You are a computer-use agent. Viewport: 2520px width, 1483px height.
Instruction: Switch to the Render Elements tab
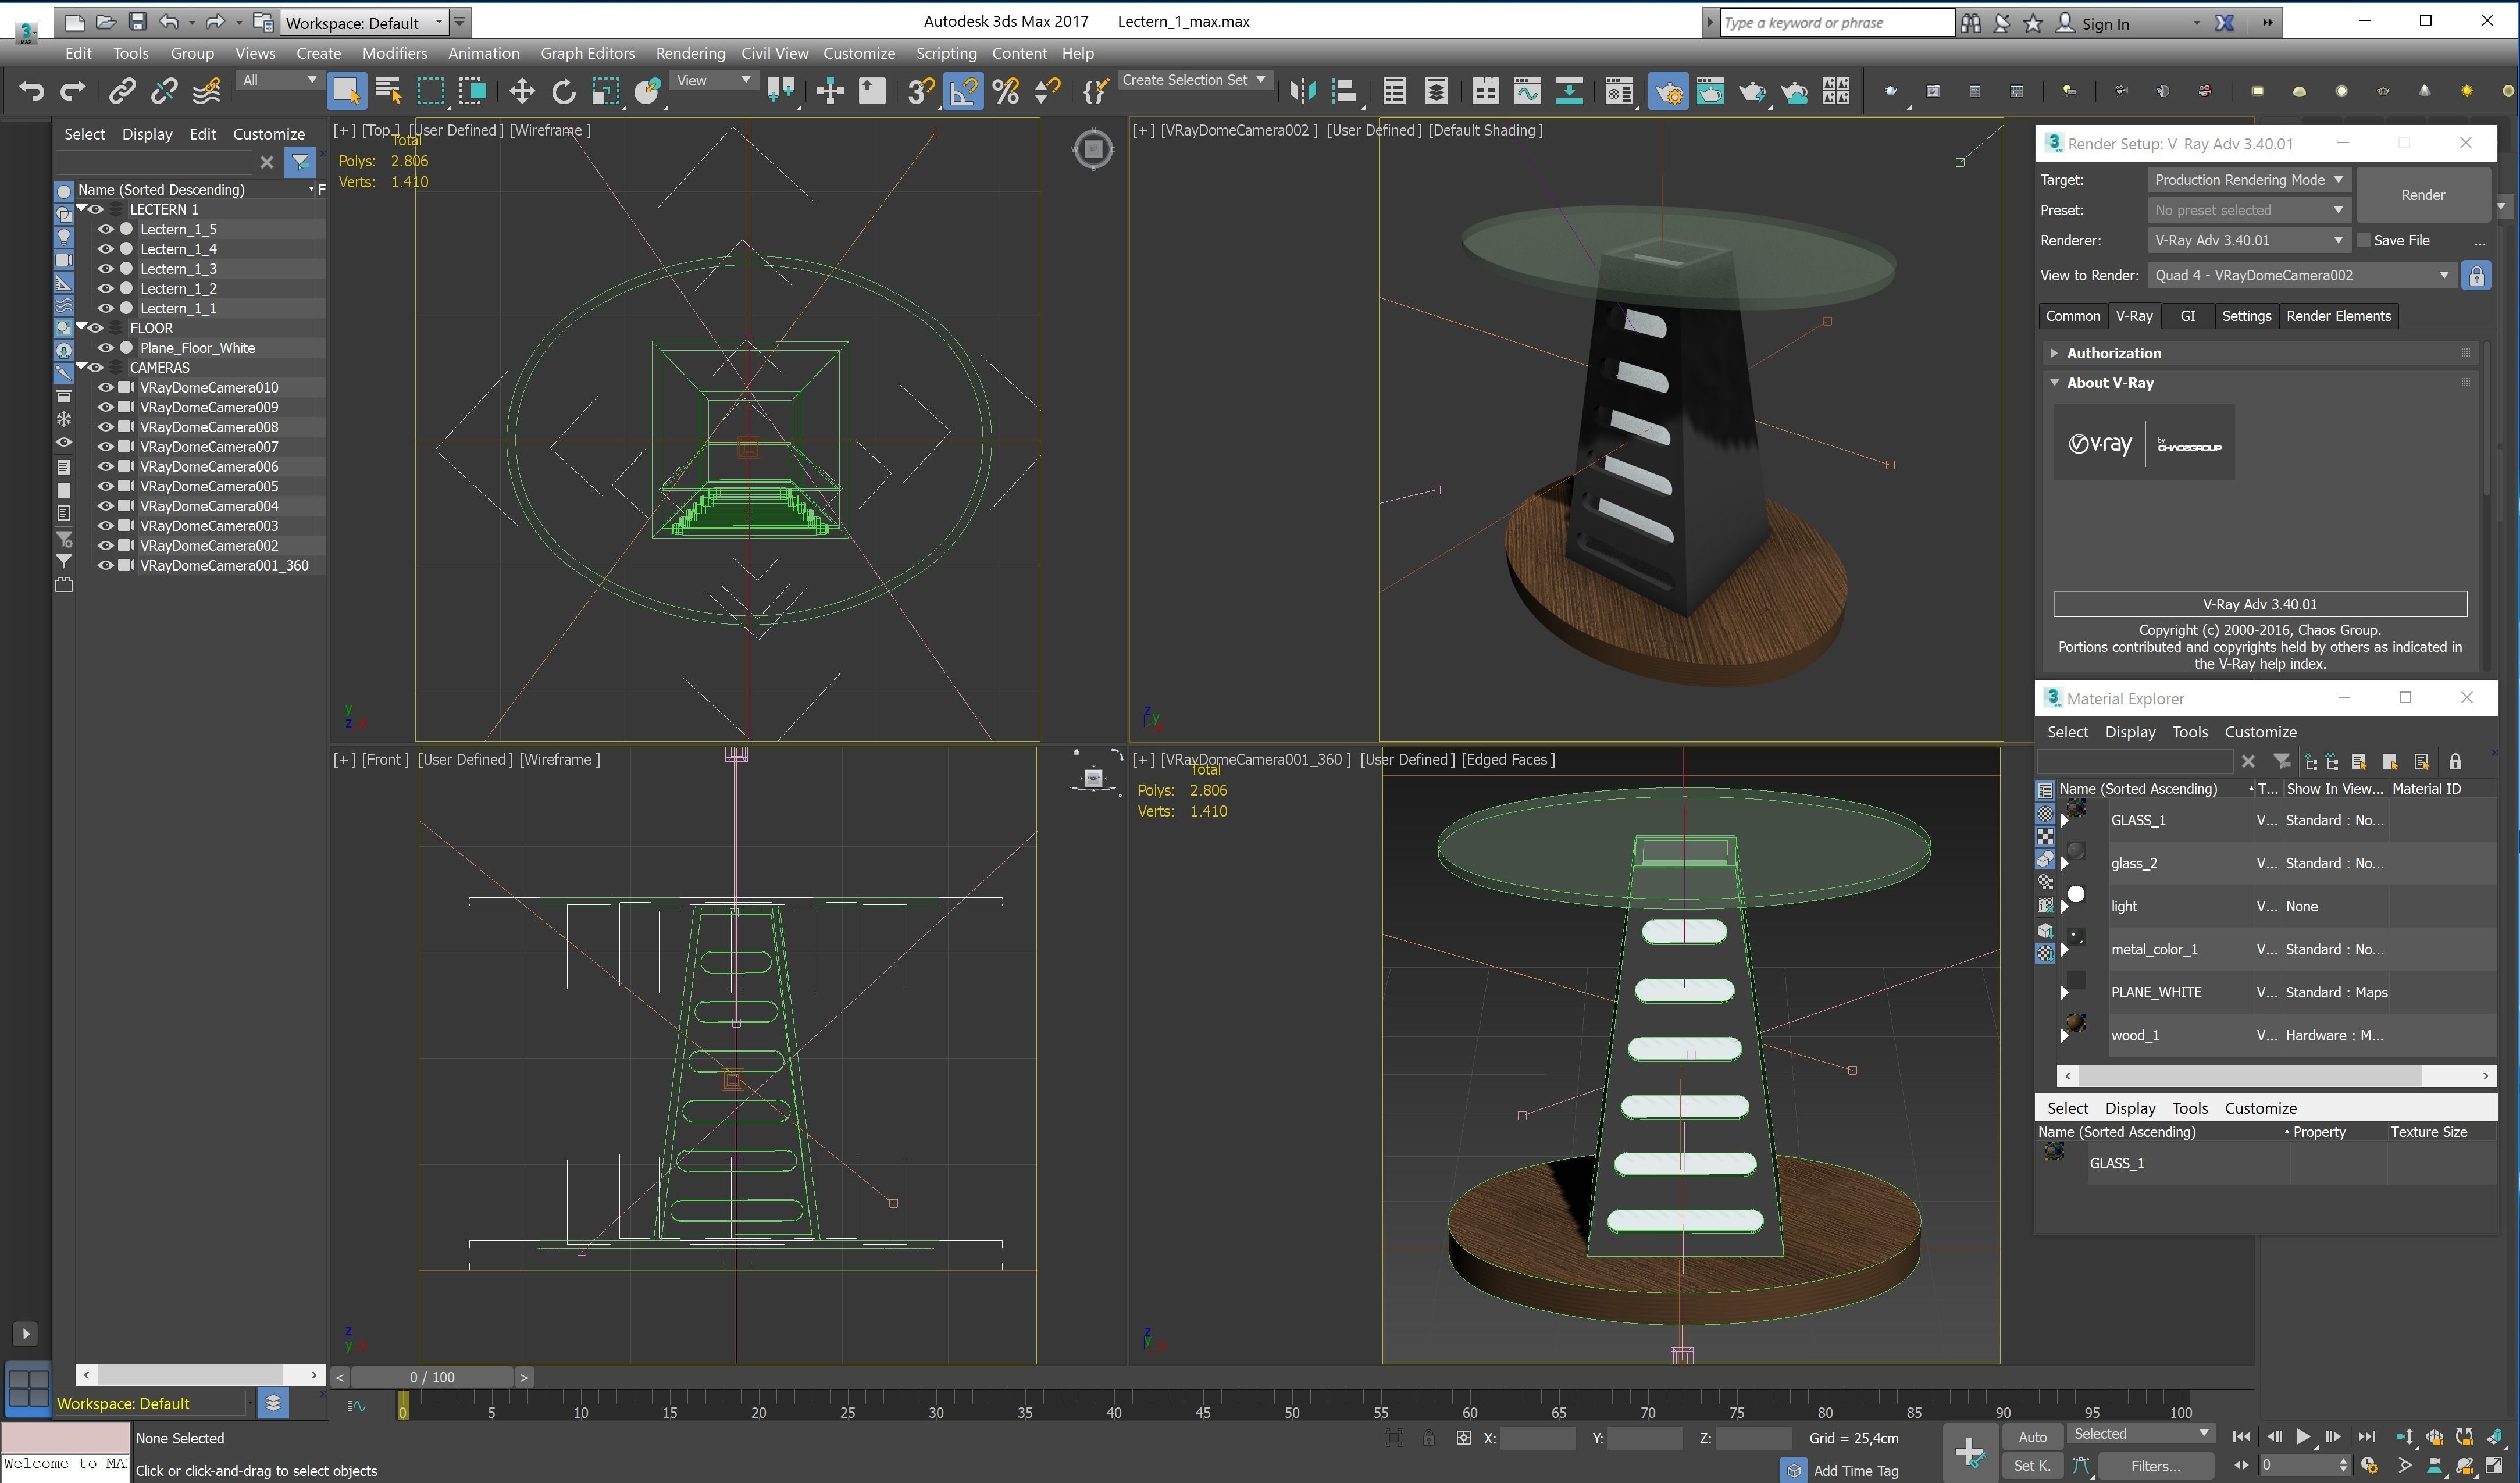(2338, 316)
